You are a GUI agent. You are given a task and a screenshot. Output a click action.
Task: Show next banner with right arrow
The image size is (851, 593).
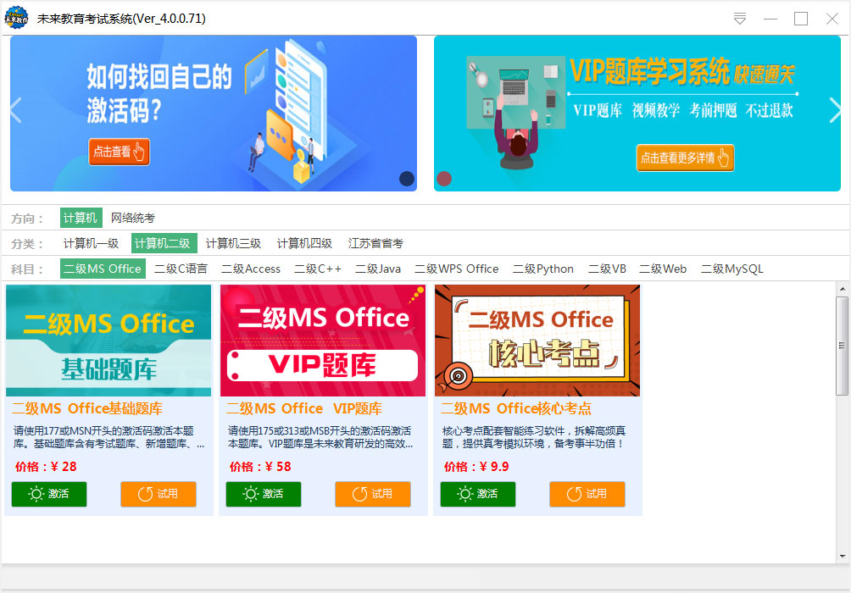(835, 111)
